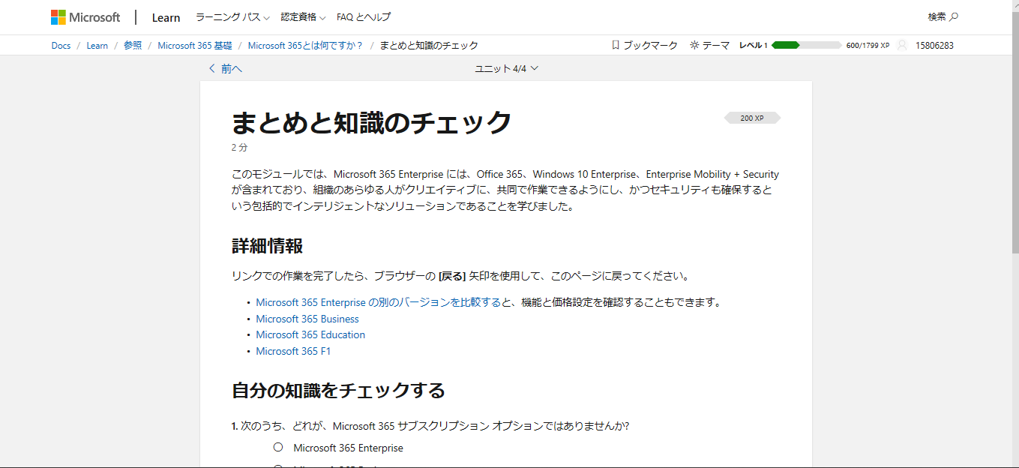
Task: Click the 2 分 duration text
Action: [x=239, y=148]
